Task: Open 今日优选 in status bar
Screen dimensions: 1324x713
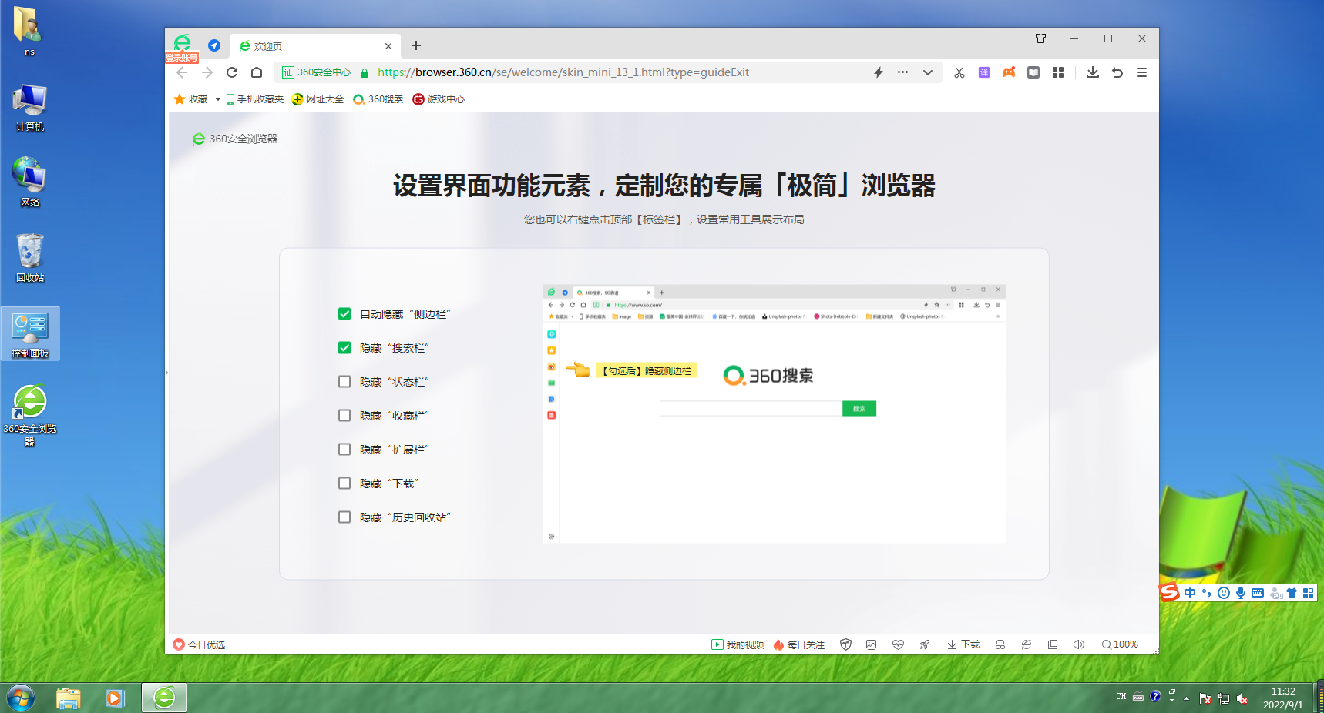Action: click(199, 644)
